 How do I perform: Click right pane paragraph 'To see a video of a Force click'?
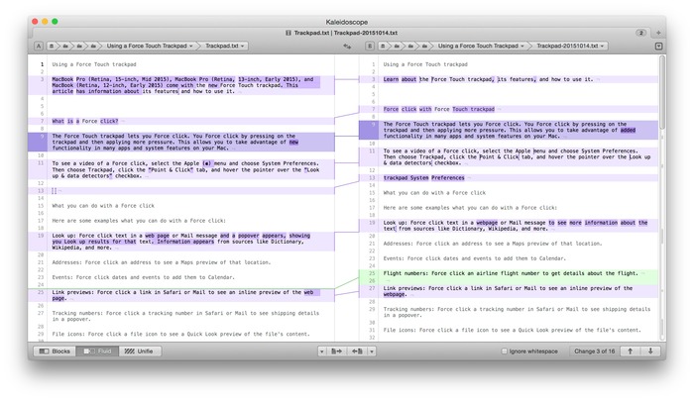(517, 156)
